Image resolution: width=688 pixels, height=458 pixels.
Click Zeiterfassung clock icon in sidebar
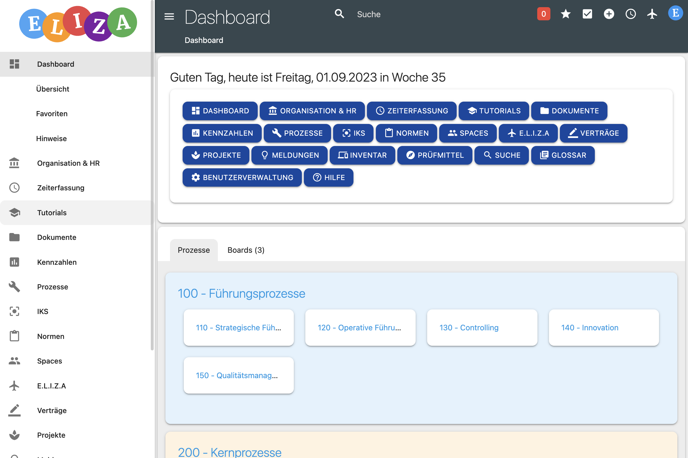(x=14, y=188)
